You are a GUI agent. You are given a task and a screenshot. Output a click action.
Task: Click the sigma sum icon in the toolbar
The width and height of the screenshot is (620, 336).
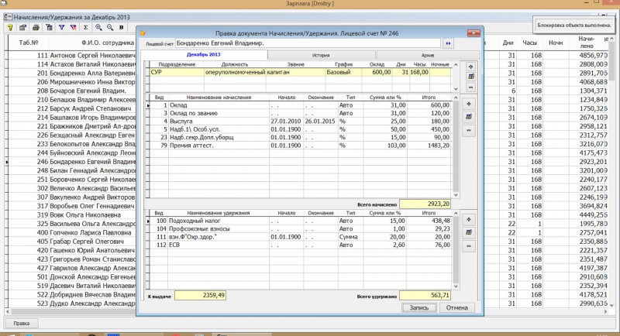pos(85,27)
